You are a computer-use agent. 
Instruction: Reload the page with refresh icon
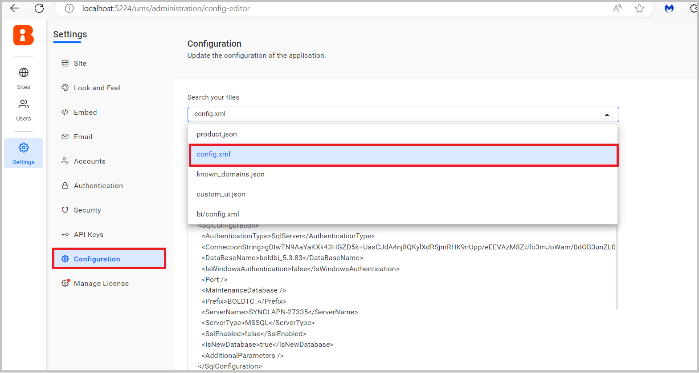(39, 8)
